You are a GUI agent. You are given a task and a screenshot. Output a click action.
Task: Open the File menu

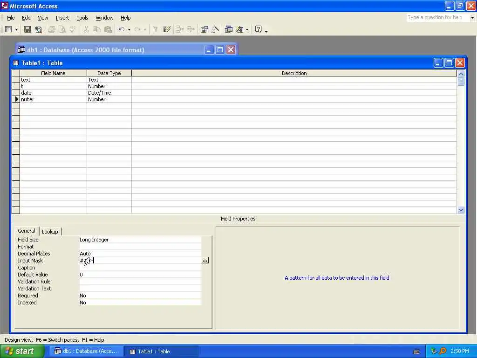pyautogui.click(x=11, y=18)
